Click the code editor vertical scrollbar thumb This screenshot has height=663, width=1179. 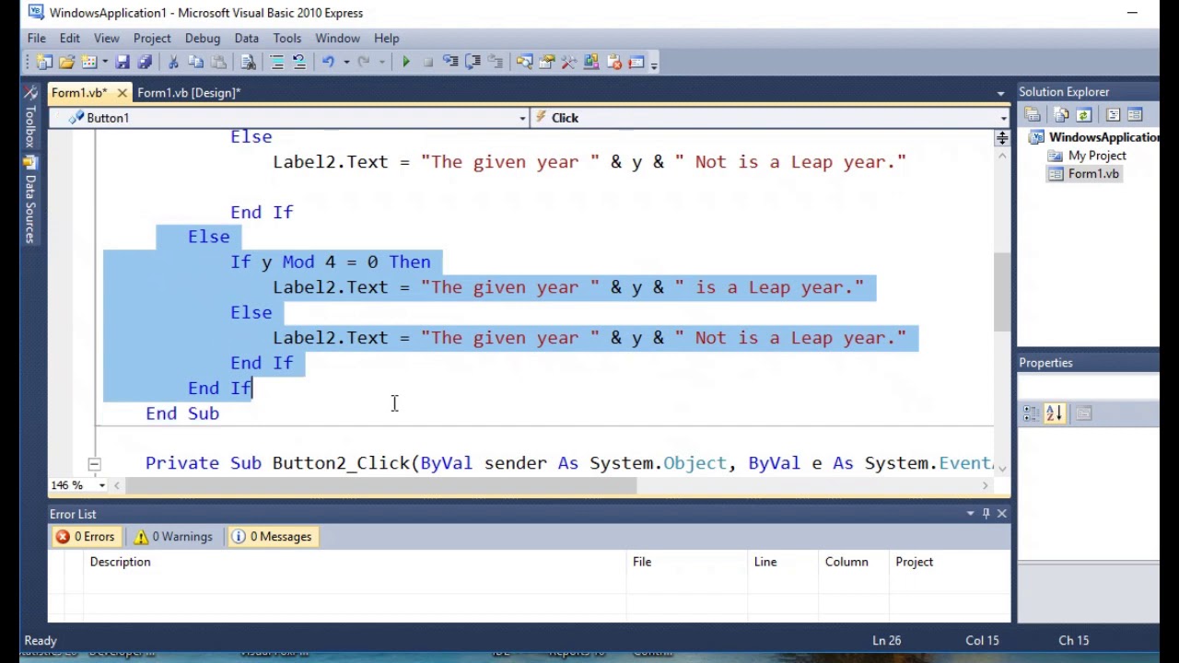coord(1001,292)
